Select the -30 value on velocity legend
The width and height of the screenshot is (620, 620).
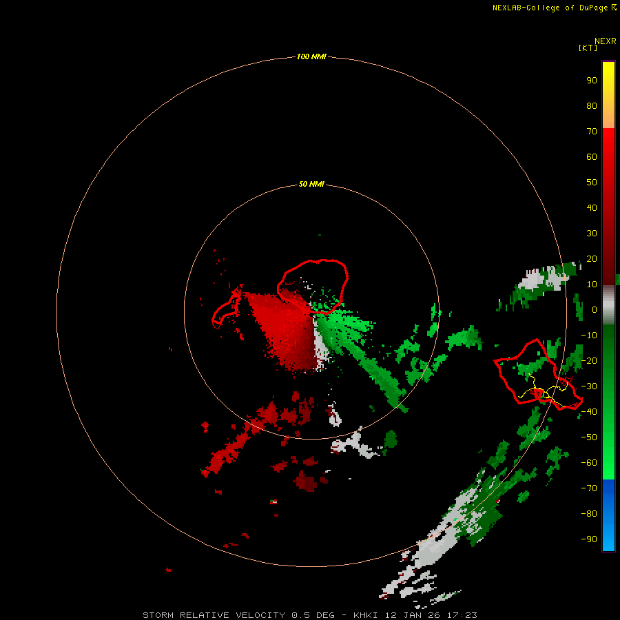589,386
